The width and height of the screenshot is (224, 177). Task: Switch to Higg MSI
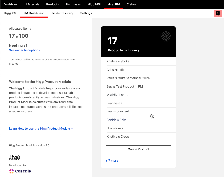pos(94,4)
